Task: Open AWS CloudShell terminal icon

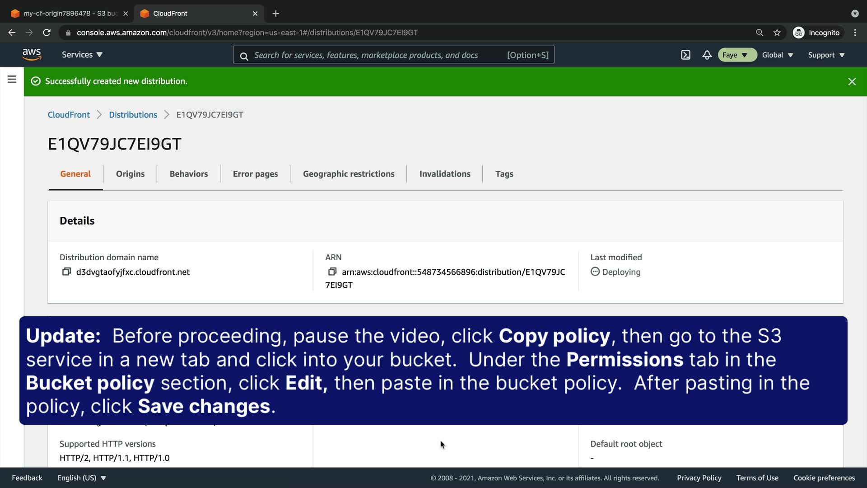Action: click(x=685, y=55)
